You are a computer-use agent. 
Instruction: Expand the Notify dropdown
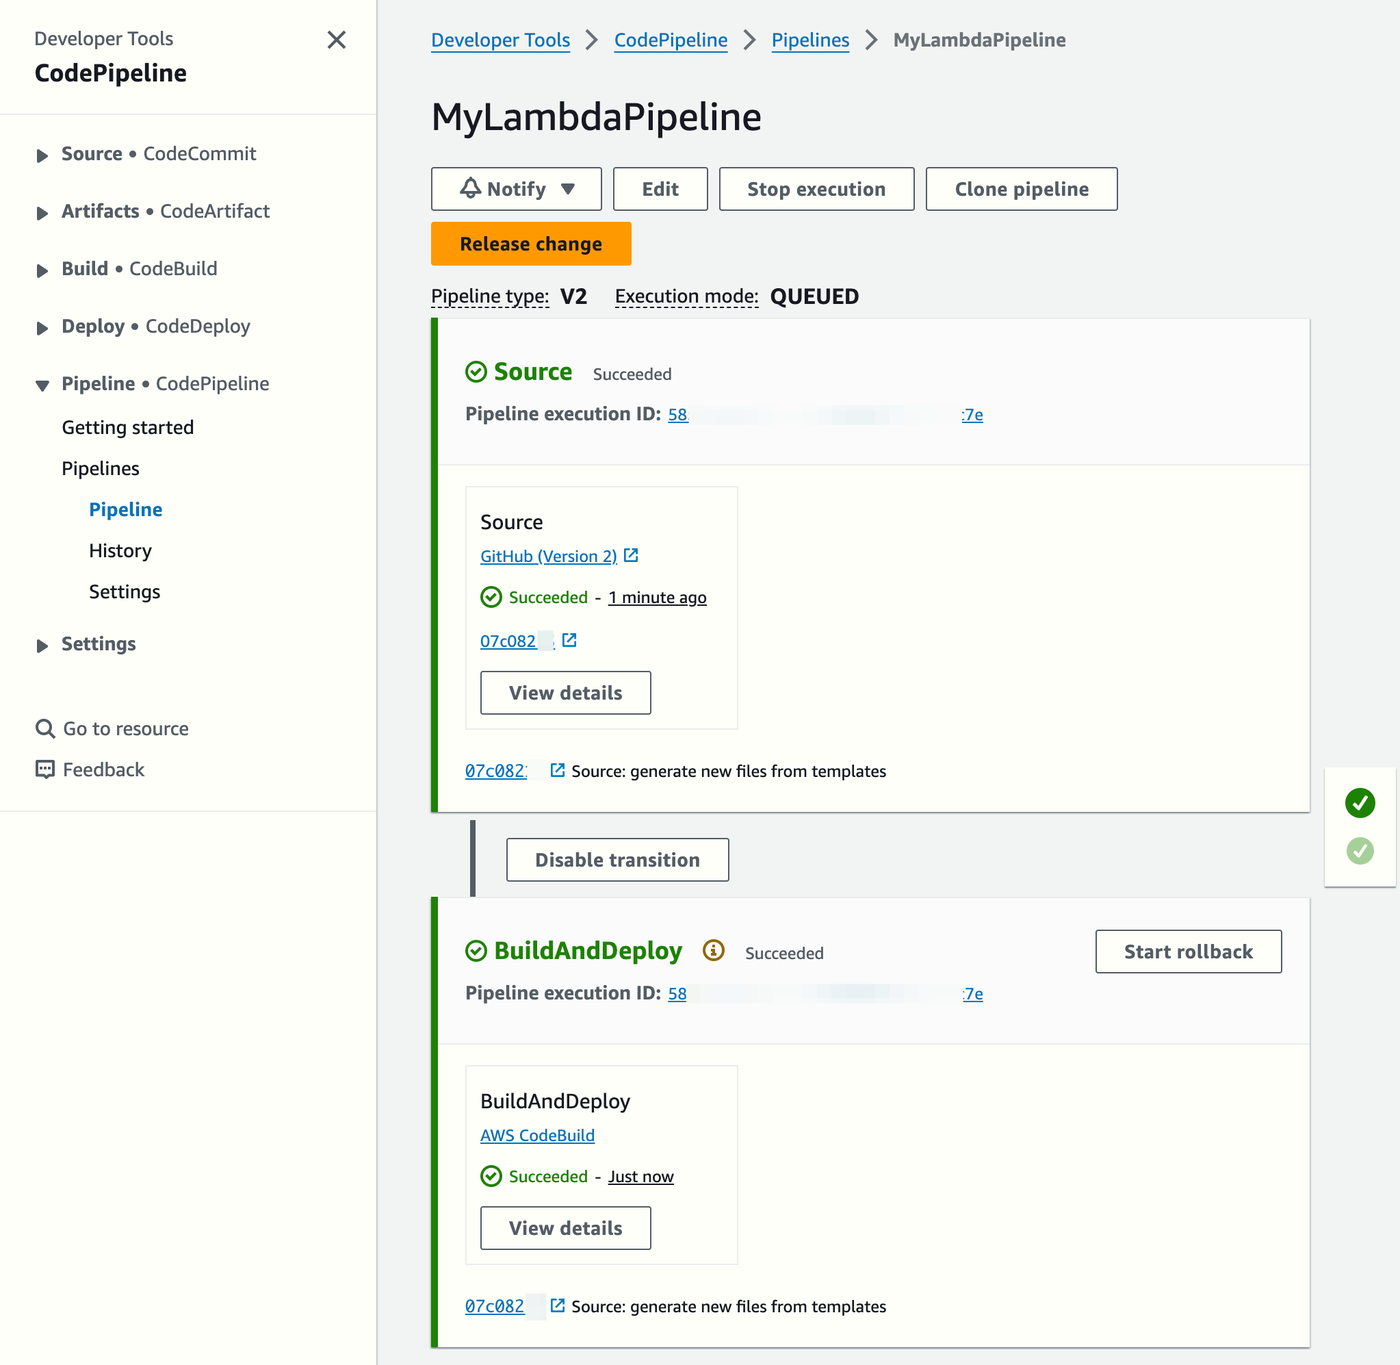tap(569, 188)
